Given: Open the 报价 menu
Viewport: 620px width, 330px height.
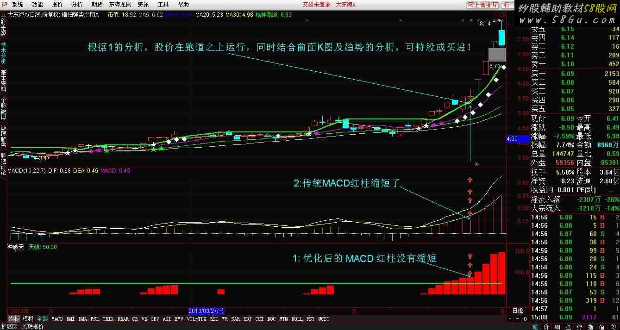Looking at the screenshot, I should (57, 4).
